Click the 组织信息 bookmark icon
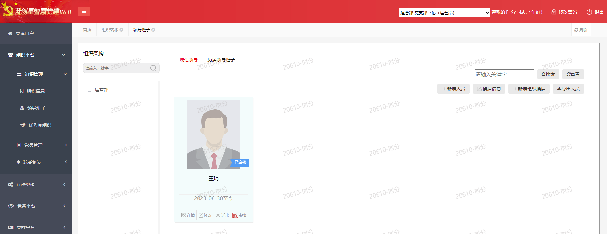The image size is (607, 234). click(x=22, y=91)
